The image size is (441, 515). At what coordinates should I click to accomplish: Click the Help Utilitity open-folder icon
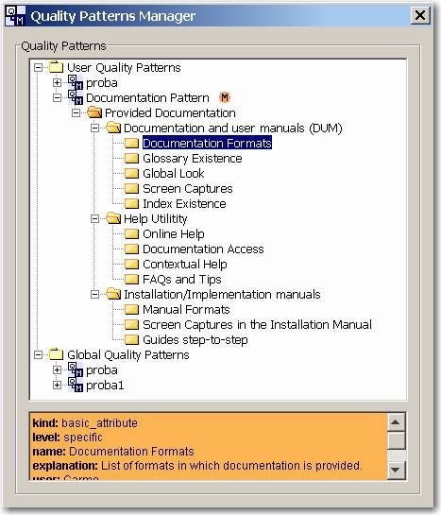tap(113, 218)
